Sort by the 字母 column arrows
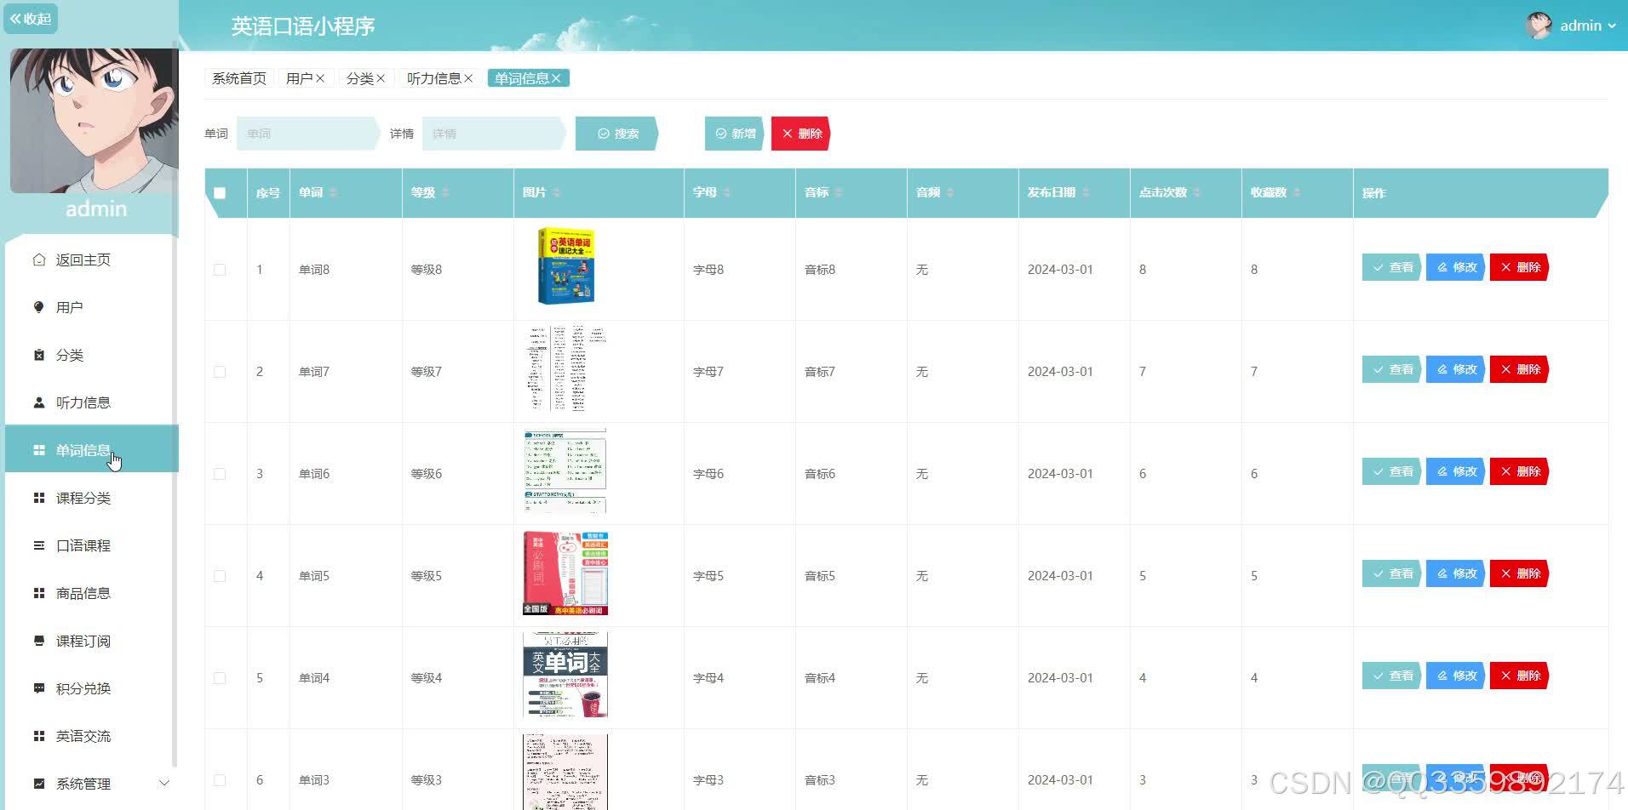Image resolution: width=1628 pixels, height=810 pixels. tap(726, 193)
